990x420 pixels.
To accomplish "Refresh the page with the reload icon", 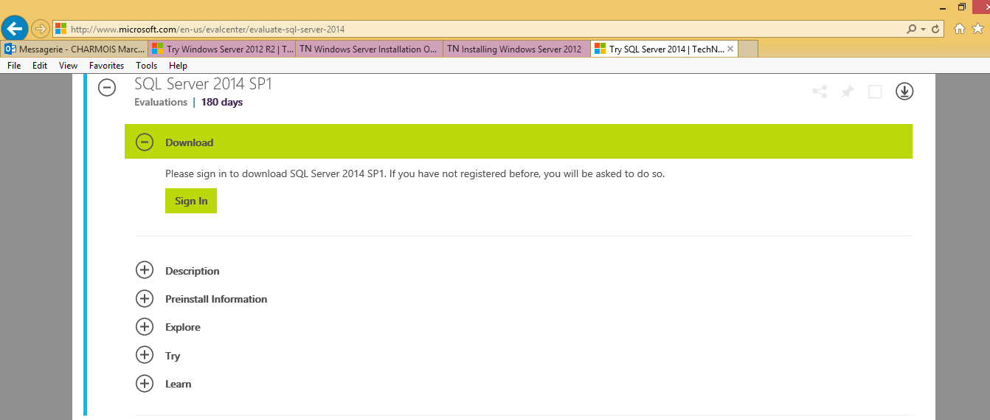I will point(935,29).
